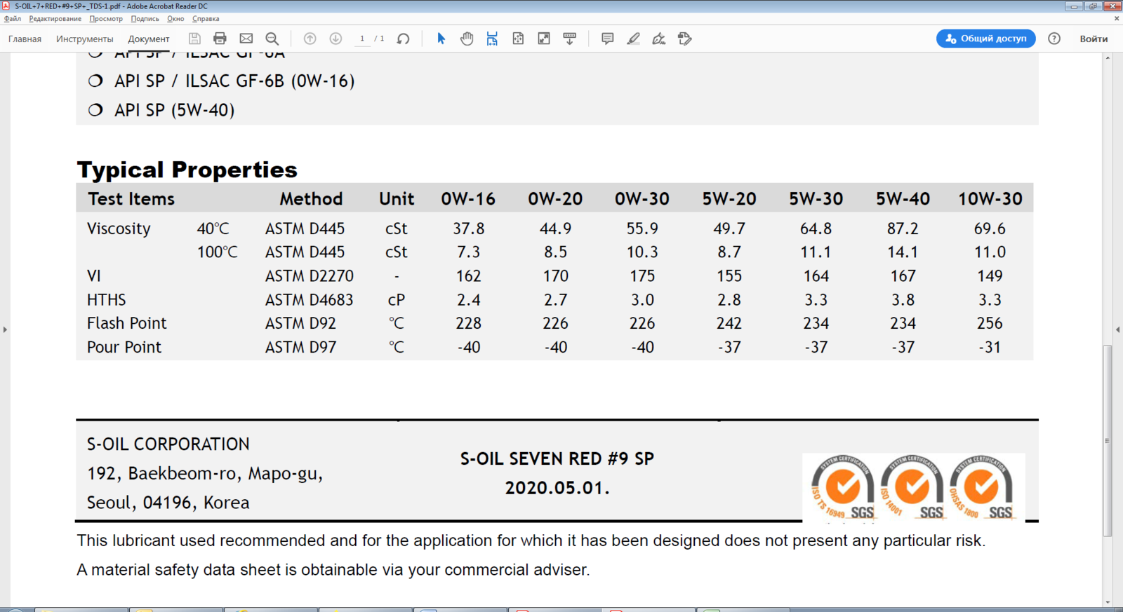This screenshot has width=1123, height=612.
Task: Click the ISO TS 16949 SGS badge
Action: coord(842,487)
